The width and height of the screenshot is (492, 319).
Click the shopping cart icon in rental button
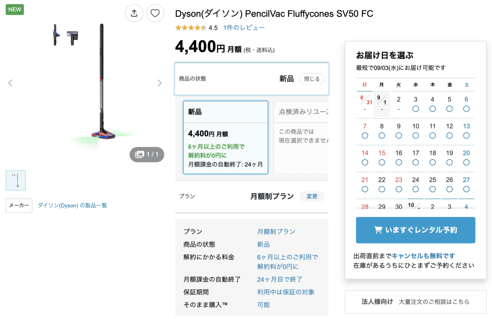click(378, 230)
